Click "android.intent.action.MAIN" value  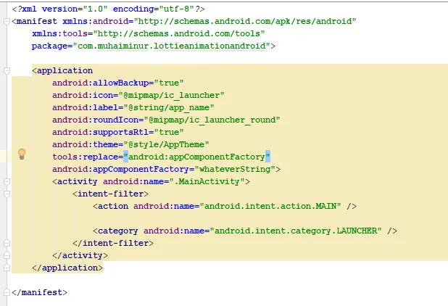click(x=270, y=206)
